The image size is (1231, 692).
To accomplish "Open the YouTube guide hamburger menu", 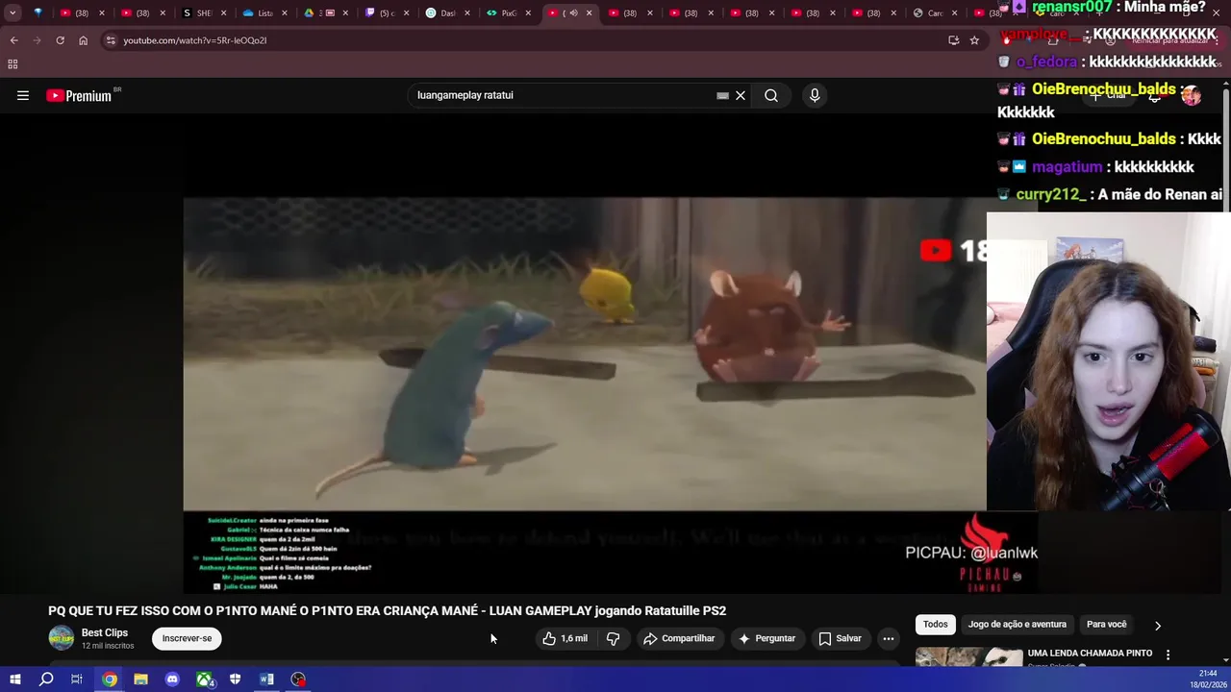I will pos(23,95).
